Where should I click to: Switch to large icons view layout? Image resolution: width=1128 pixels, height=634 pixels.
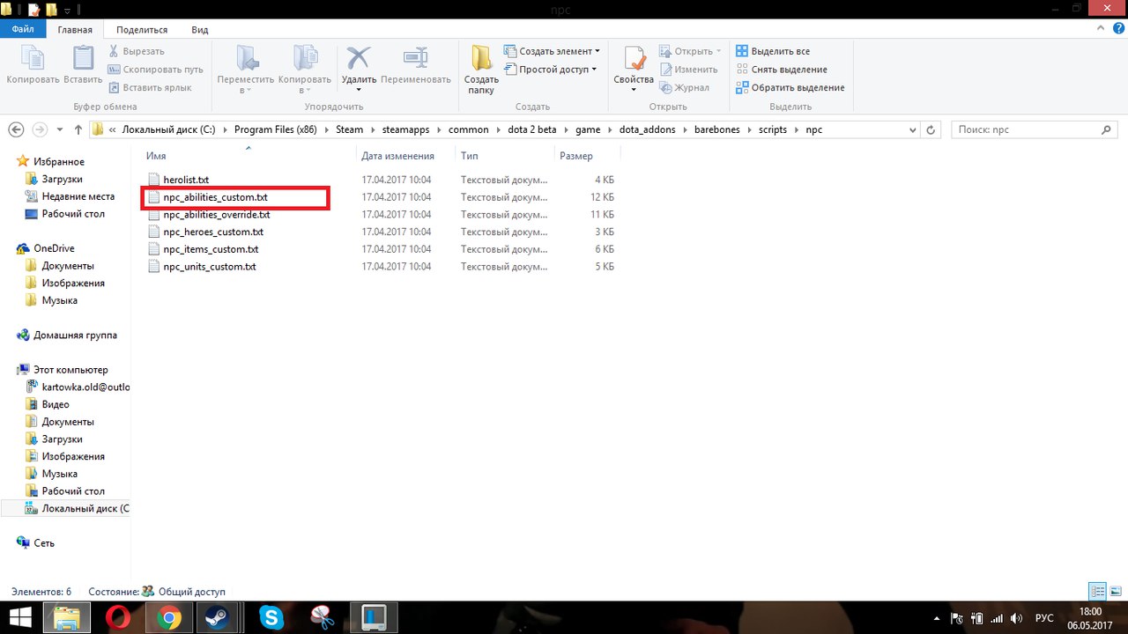coord(1115,591)
